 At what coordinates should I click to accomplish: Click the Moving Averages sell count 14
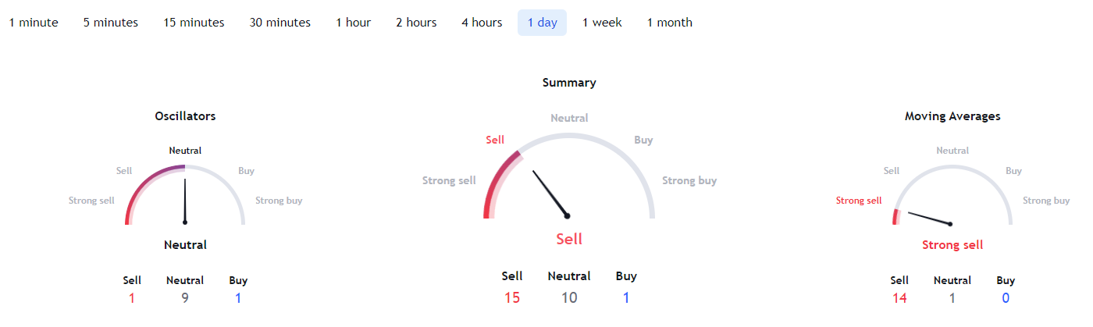899,297
